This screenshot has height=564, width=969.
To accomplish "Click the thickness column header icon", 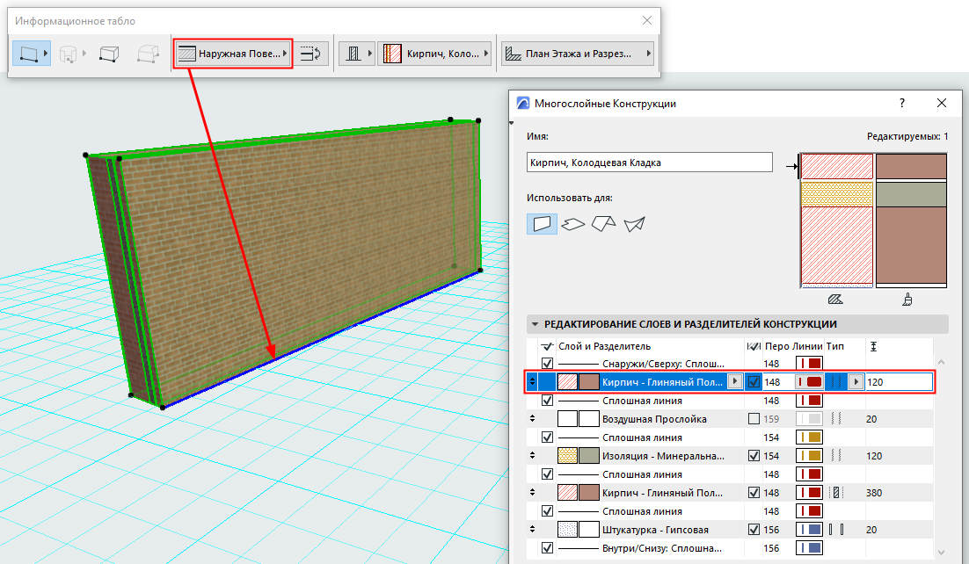I will 873,346.
